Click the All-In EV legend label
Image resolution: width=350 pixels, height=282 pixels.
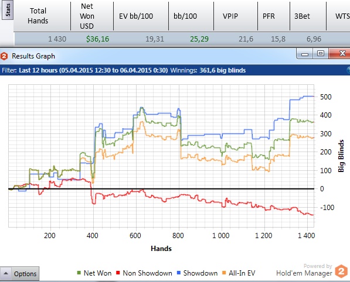[242, 273]
